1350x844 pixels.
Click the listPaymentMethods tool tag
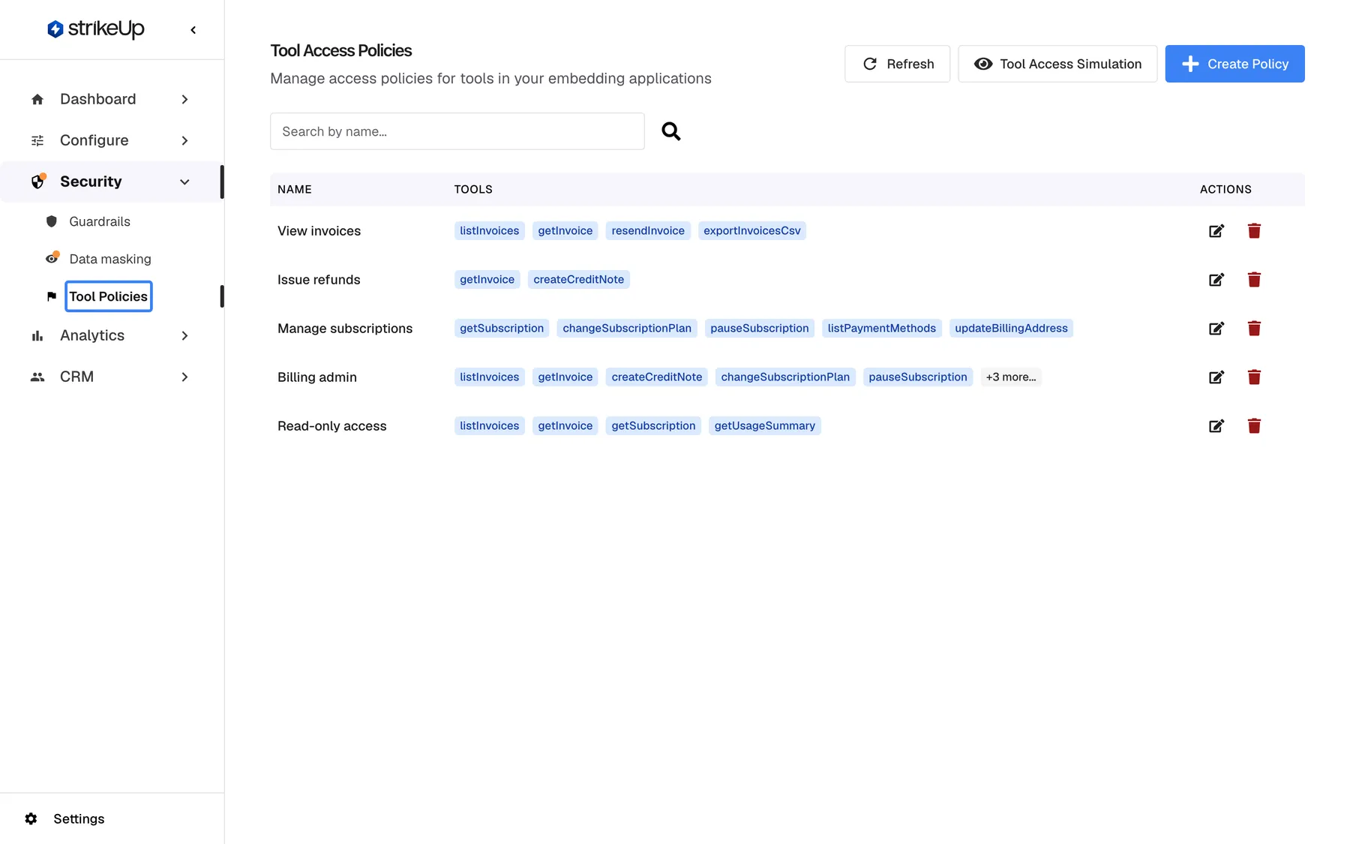tap(881, 328)
